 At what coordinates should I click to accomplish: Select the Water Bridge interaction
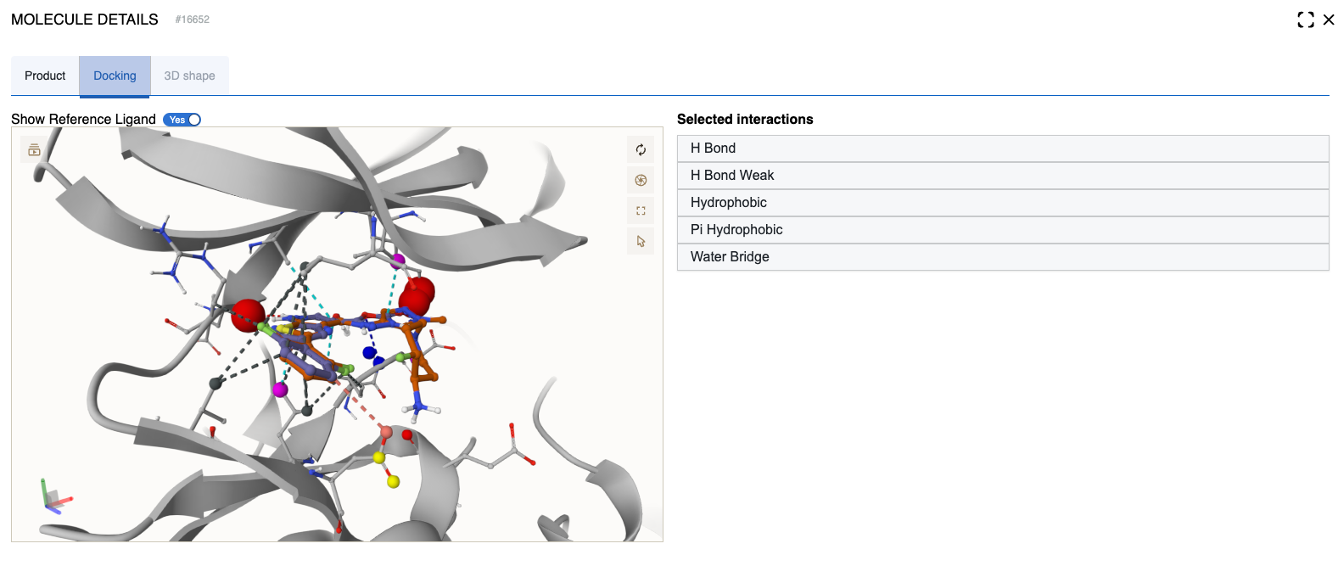click(x=1002, y=257)
